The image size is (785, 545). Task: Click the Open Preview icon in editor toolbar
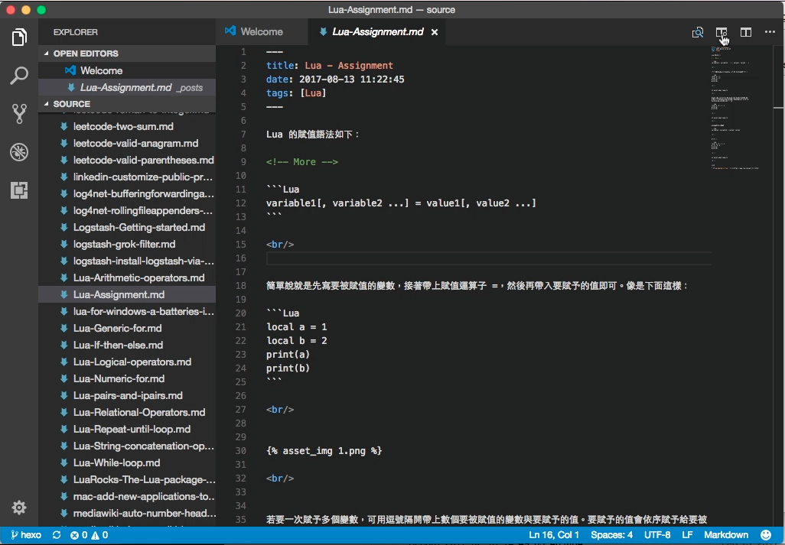point(697,33)
